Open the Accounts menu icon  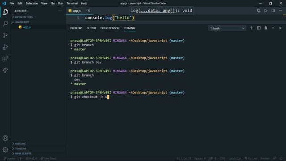pos(5,138)
